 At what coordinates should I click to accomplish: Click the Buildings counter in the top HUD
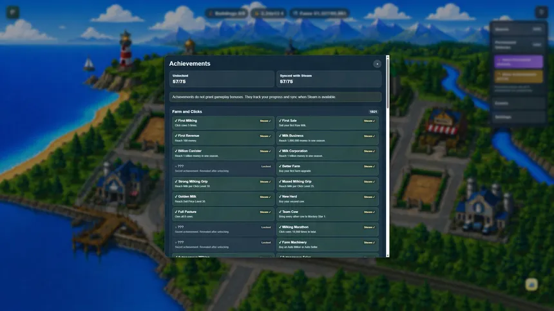click(227, 14)
